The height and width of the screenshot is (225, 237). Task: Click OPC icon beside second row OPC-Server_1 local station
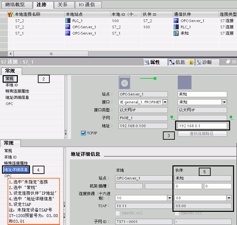coord(68,27)
